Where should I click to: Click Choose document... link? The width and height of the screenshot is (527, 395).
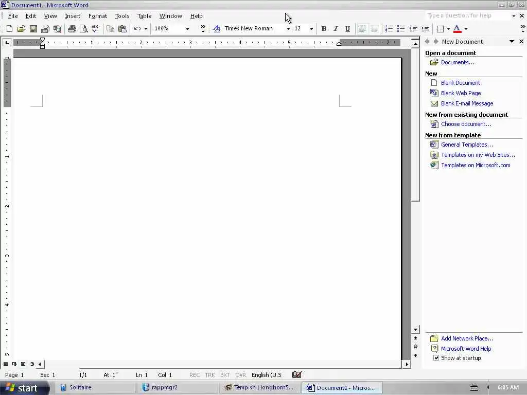466,124
